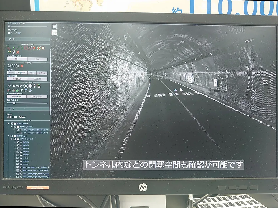
Task: Click the DXF export link
Action: click(x=16, y=117)
